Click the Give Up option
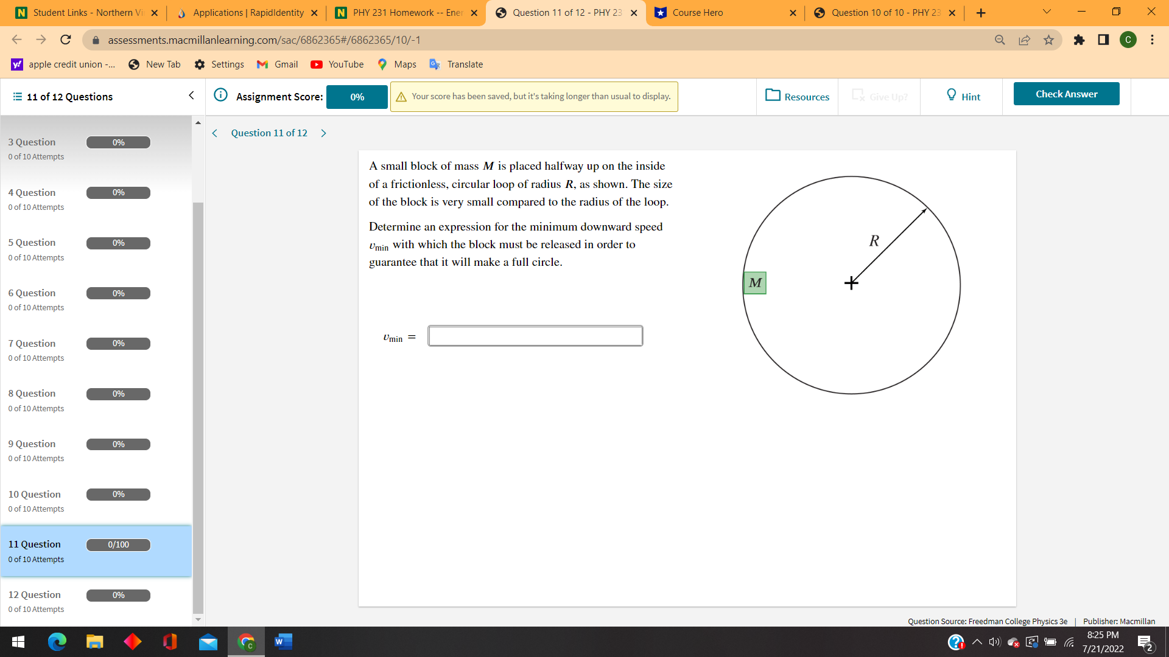This screenshot has width=1169, height=657. pos(879,96)
